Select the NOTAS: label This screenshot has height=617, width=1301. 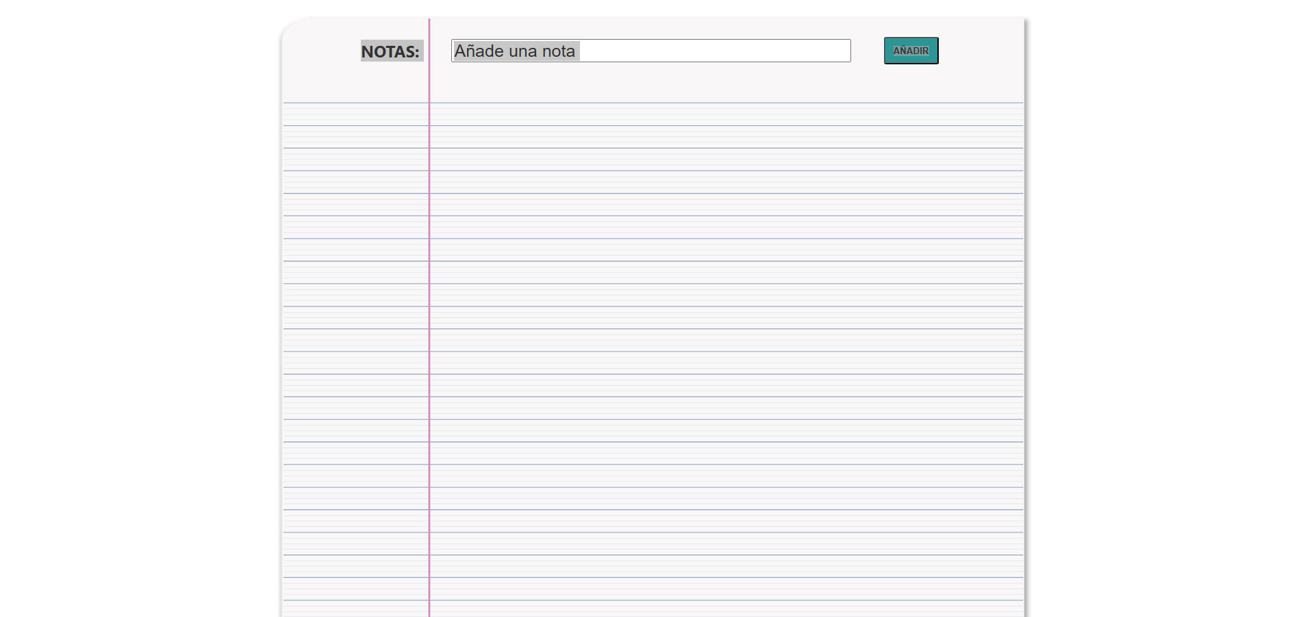(390, 51)
